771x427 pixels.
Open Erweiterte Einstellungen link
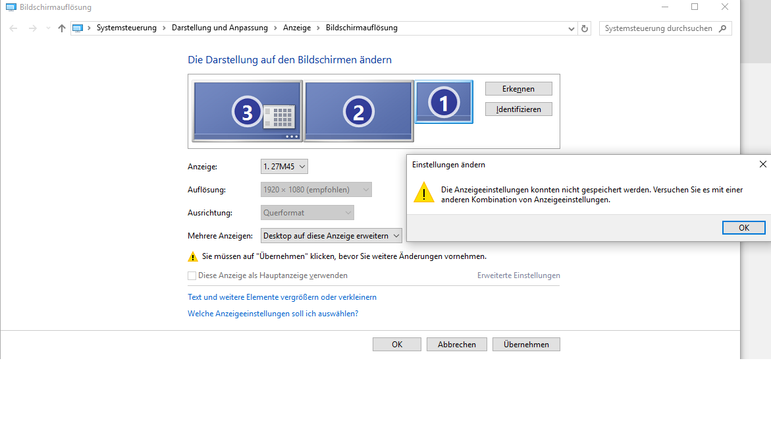click(x=518, y=275)
